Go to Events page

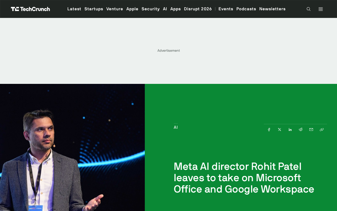click(x=226, y=9)
